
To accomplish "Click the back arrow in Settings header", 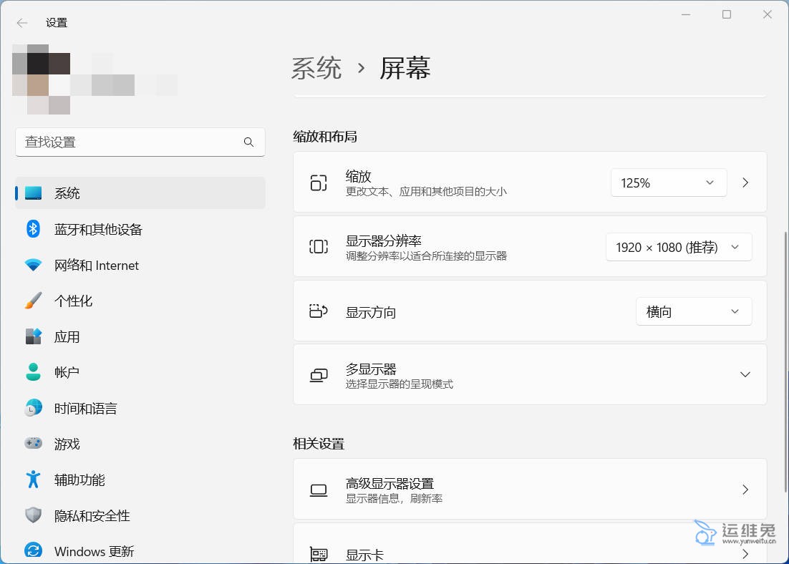I will (22, 23).
